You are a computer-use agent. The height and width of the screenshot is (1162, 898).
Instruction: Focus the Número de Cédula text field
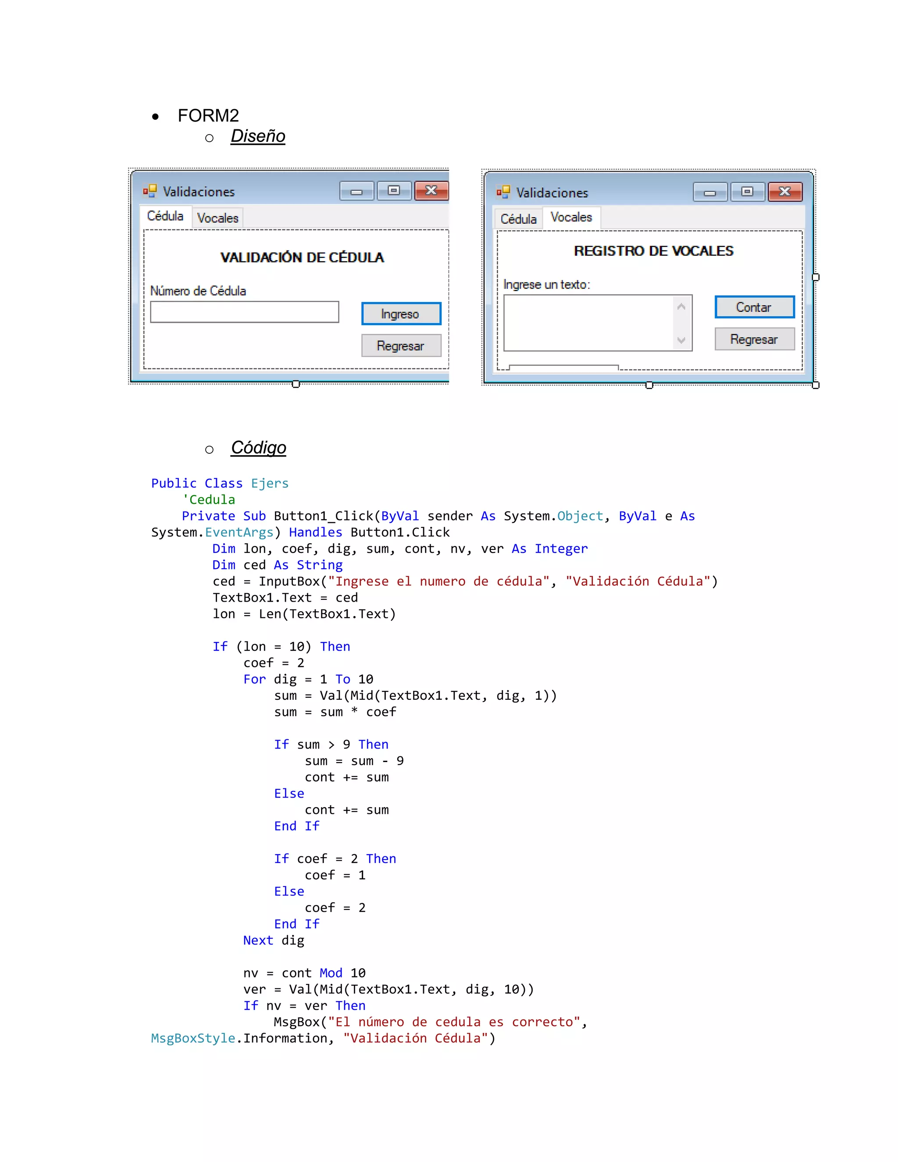tap(245, 312)
